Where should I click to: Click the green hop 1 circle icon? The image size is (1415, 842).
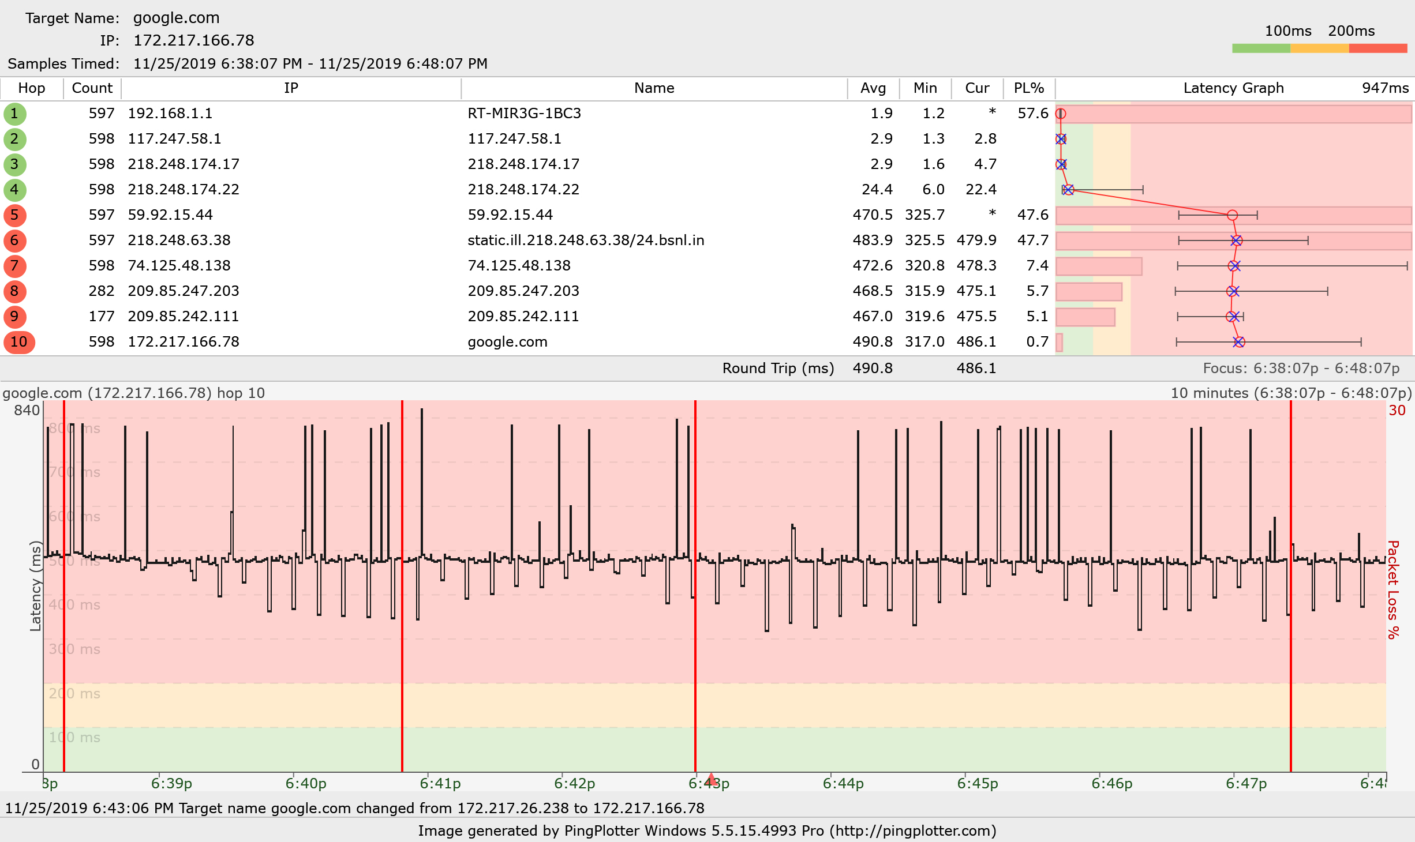(x=14, y=114)
